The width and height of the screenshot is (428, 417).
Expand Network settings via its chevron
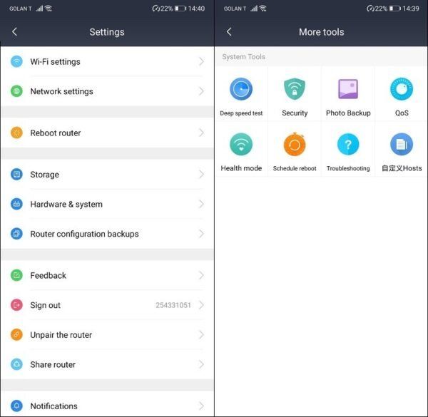[201, 91]
